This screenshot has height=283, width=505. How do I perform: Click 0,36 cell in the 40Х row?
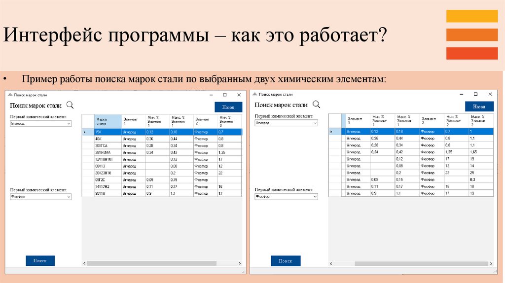(157, 139)
